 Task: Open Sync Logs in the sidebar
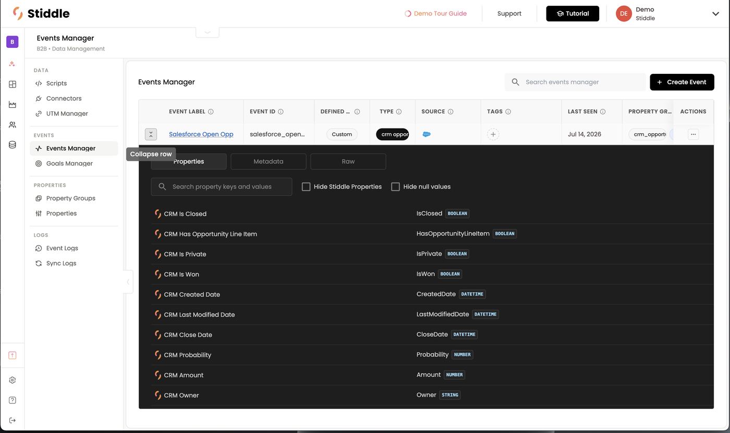[74, 263]
